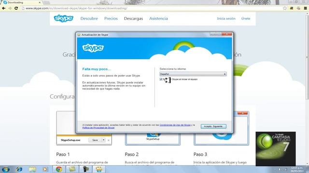Viewport: 309px width, 173px height.
Task: Click the Paso 1 heading text
Action: (x=63, y=154)
